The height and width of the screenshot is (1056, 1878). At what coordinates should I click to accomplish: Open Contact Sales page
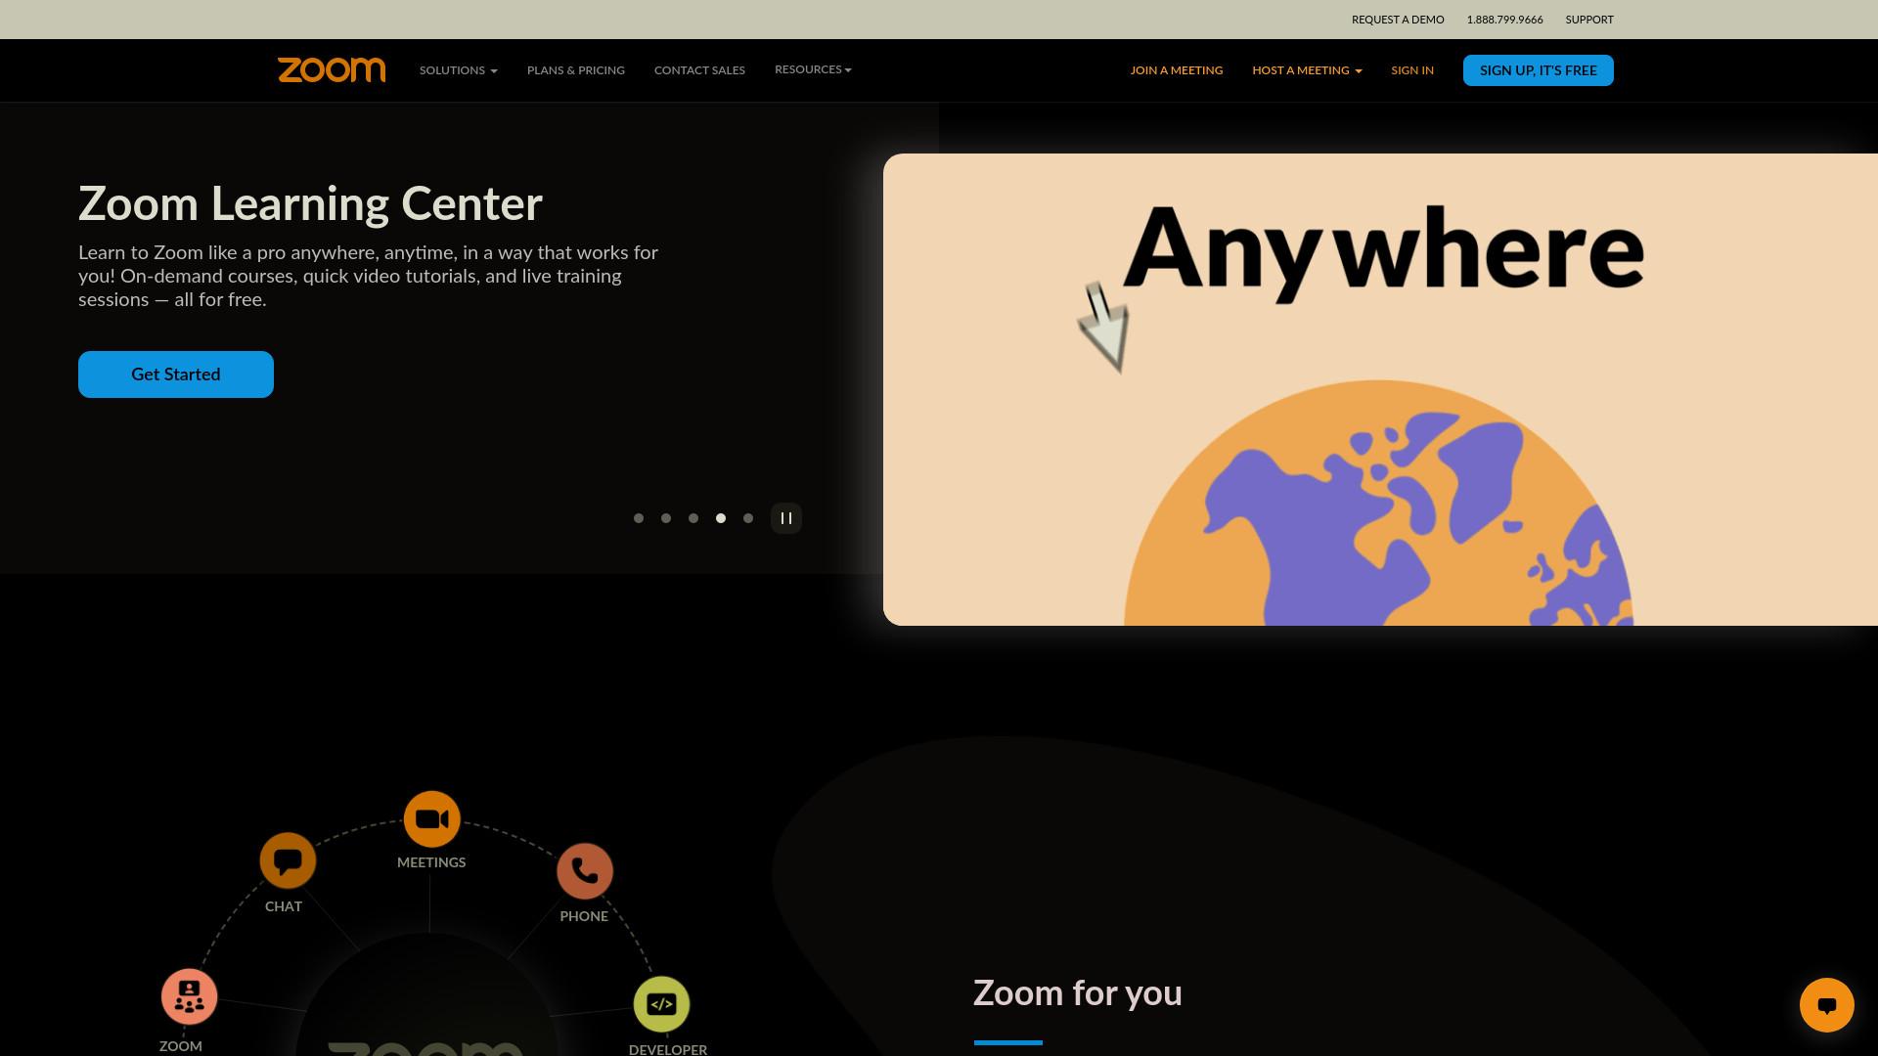[699, 70]
